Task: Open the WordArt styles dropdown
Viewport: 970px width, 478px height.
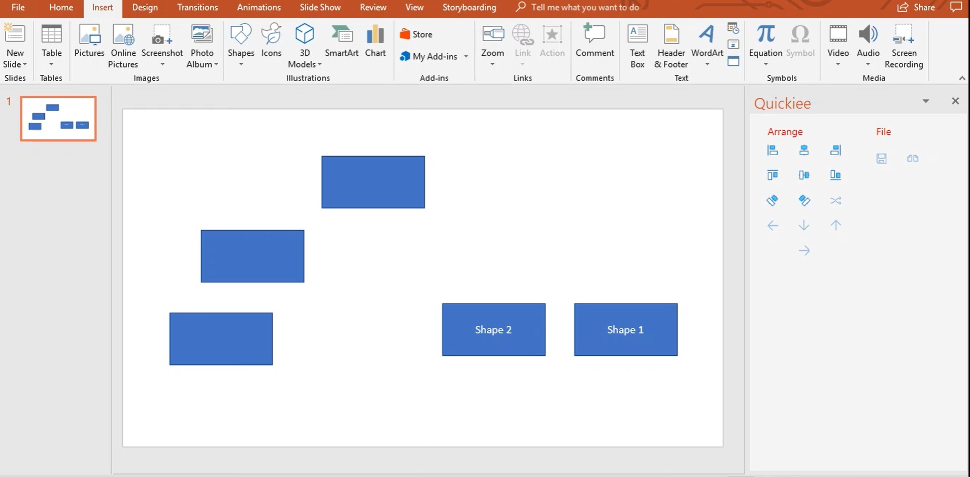Action: [x=707, y=64]
